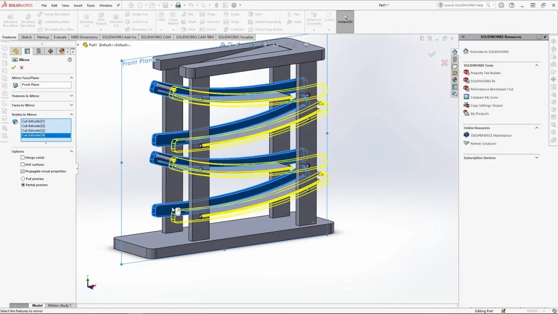Expand the Features to Mirror section
This screenshot has width=558, height=314.
tap(71, 96)
